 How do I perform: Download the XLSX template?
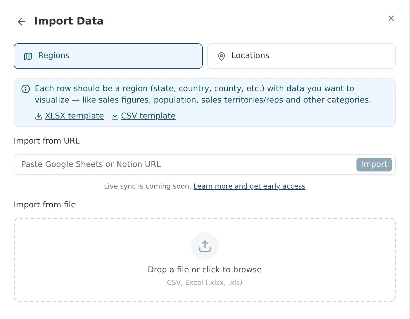74,116
